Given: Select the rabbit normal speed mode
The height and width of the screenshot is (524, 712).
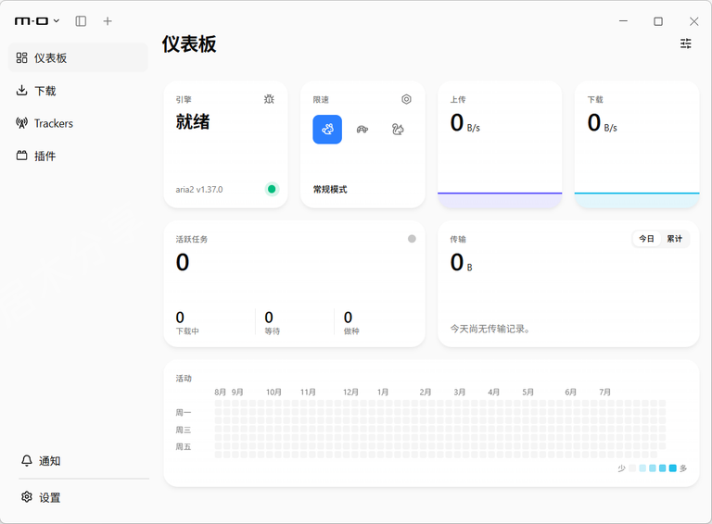Looking at the screenshot, I should pos(327,130).
